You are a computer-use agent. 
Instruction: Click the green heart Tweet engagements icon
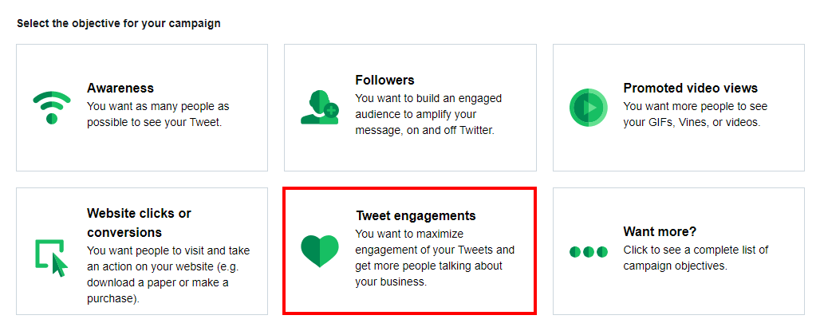pyautogui.click(x=320, y=251)
